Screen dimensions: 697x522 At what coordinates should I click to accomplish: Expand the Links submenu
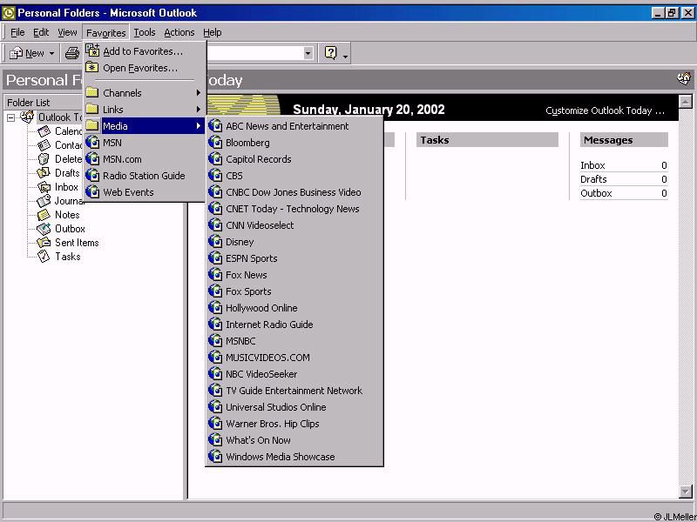pos(199,110)
